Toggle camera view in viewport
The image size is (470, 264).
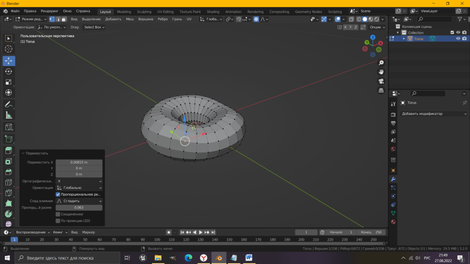(x=381, y=81)
